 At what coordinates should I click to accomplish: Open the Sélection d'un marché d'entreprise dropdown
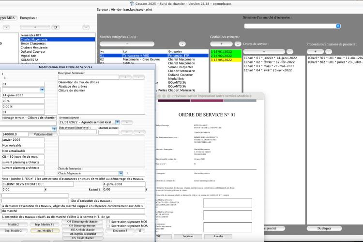338,26
